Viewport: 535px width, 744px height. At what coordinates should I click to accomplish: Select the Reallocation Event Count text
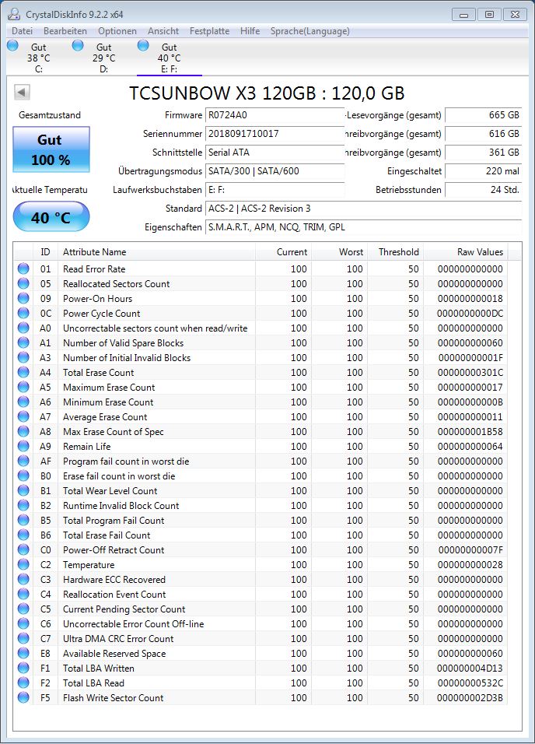[114, 594]
